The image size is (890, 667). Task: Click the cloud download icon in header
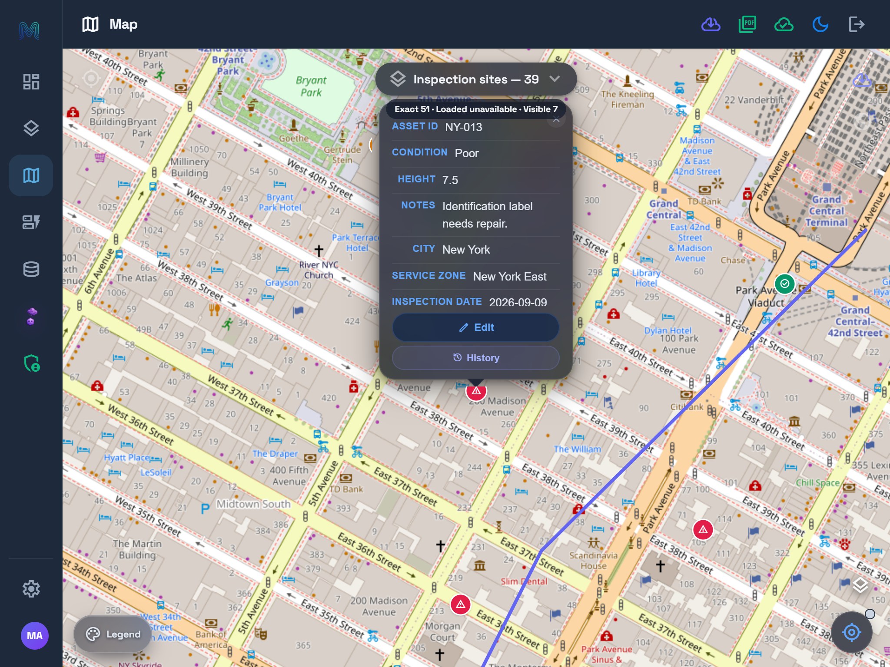(x=711, y=24)
